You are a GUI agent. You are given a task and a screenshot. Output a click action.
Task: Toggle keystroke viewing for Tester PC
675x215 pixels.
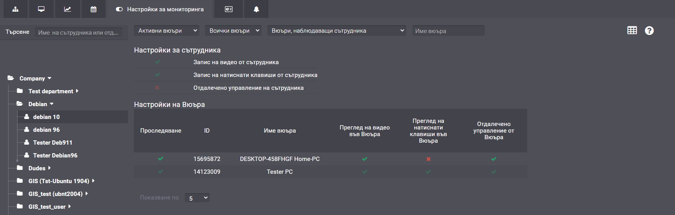click(x=428, y=171)
